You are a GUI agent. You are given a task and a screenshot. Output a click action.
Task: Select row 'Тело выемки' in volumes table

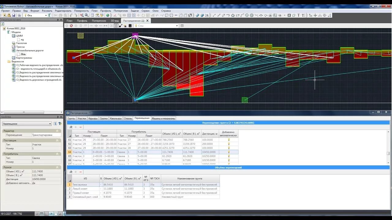(143, 185)
